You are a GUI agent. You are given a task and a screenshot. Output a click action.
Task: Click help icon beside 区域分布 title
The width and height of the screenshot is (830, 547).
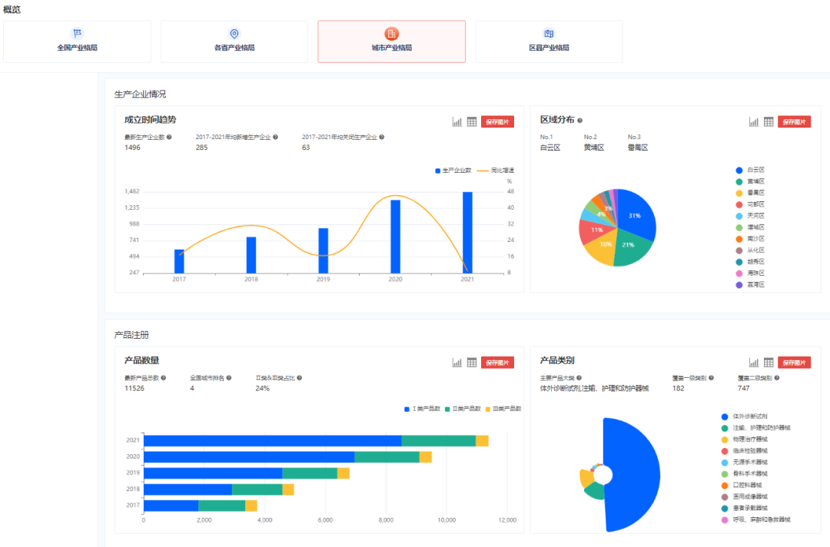579,121
